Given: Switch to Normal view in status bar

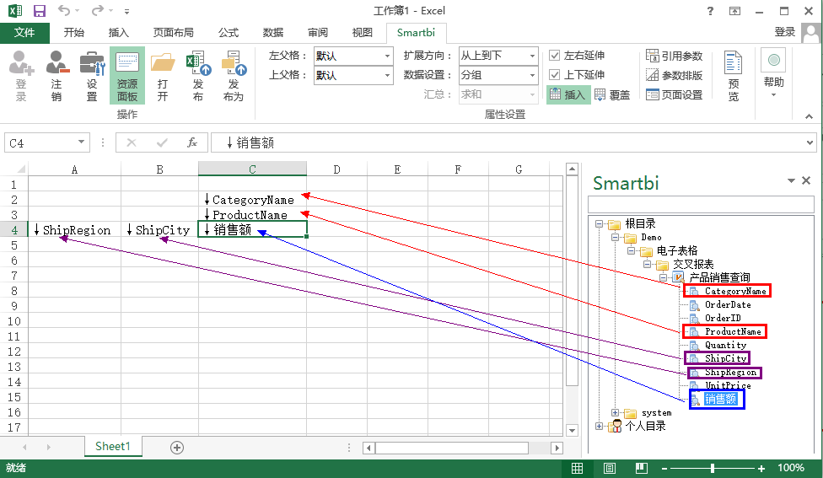Looking at the screenshot, I should point(578,469).
